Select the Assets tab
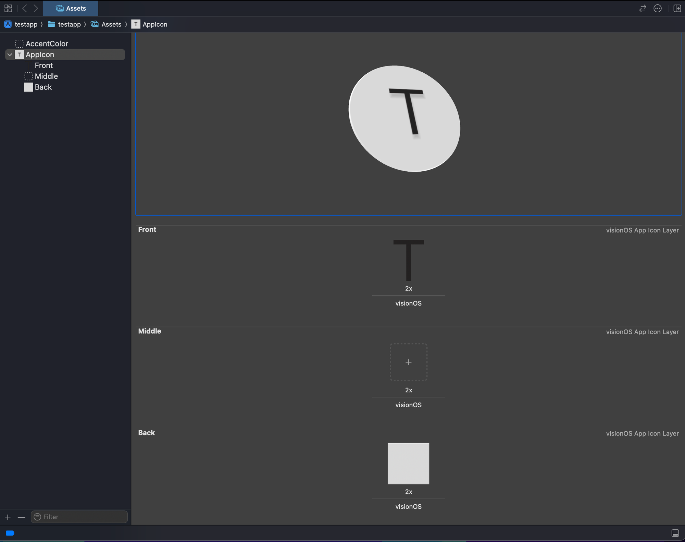Image resolution: width=685 pixels, height=542 pixels. (71, 8)
